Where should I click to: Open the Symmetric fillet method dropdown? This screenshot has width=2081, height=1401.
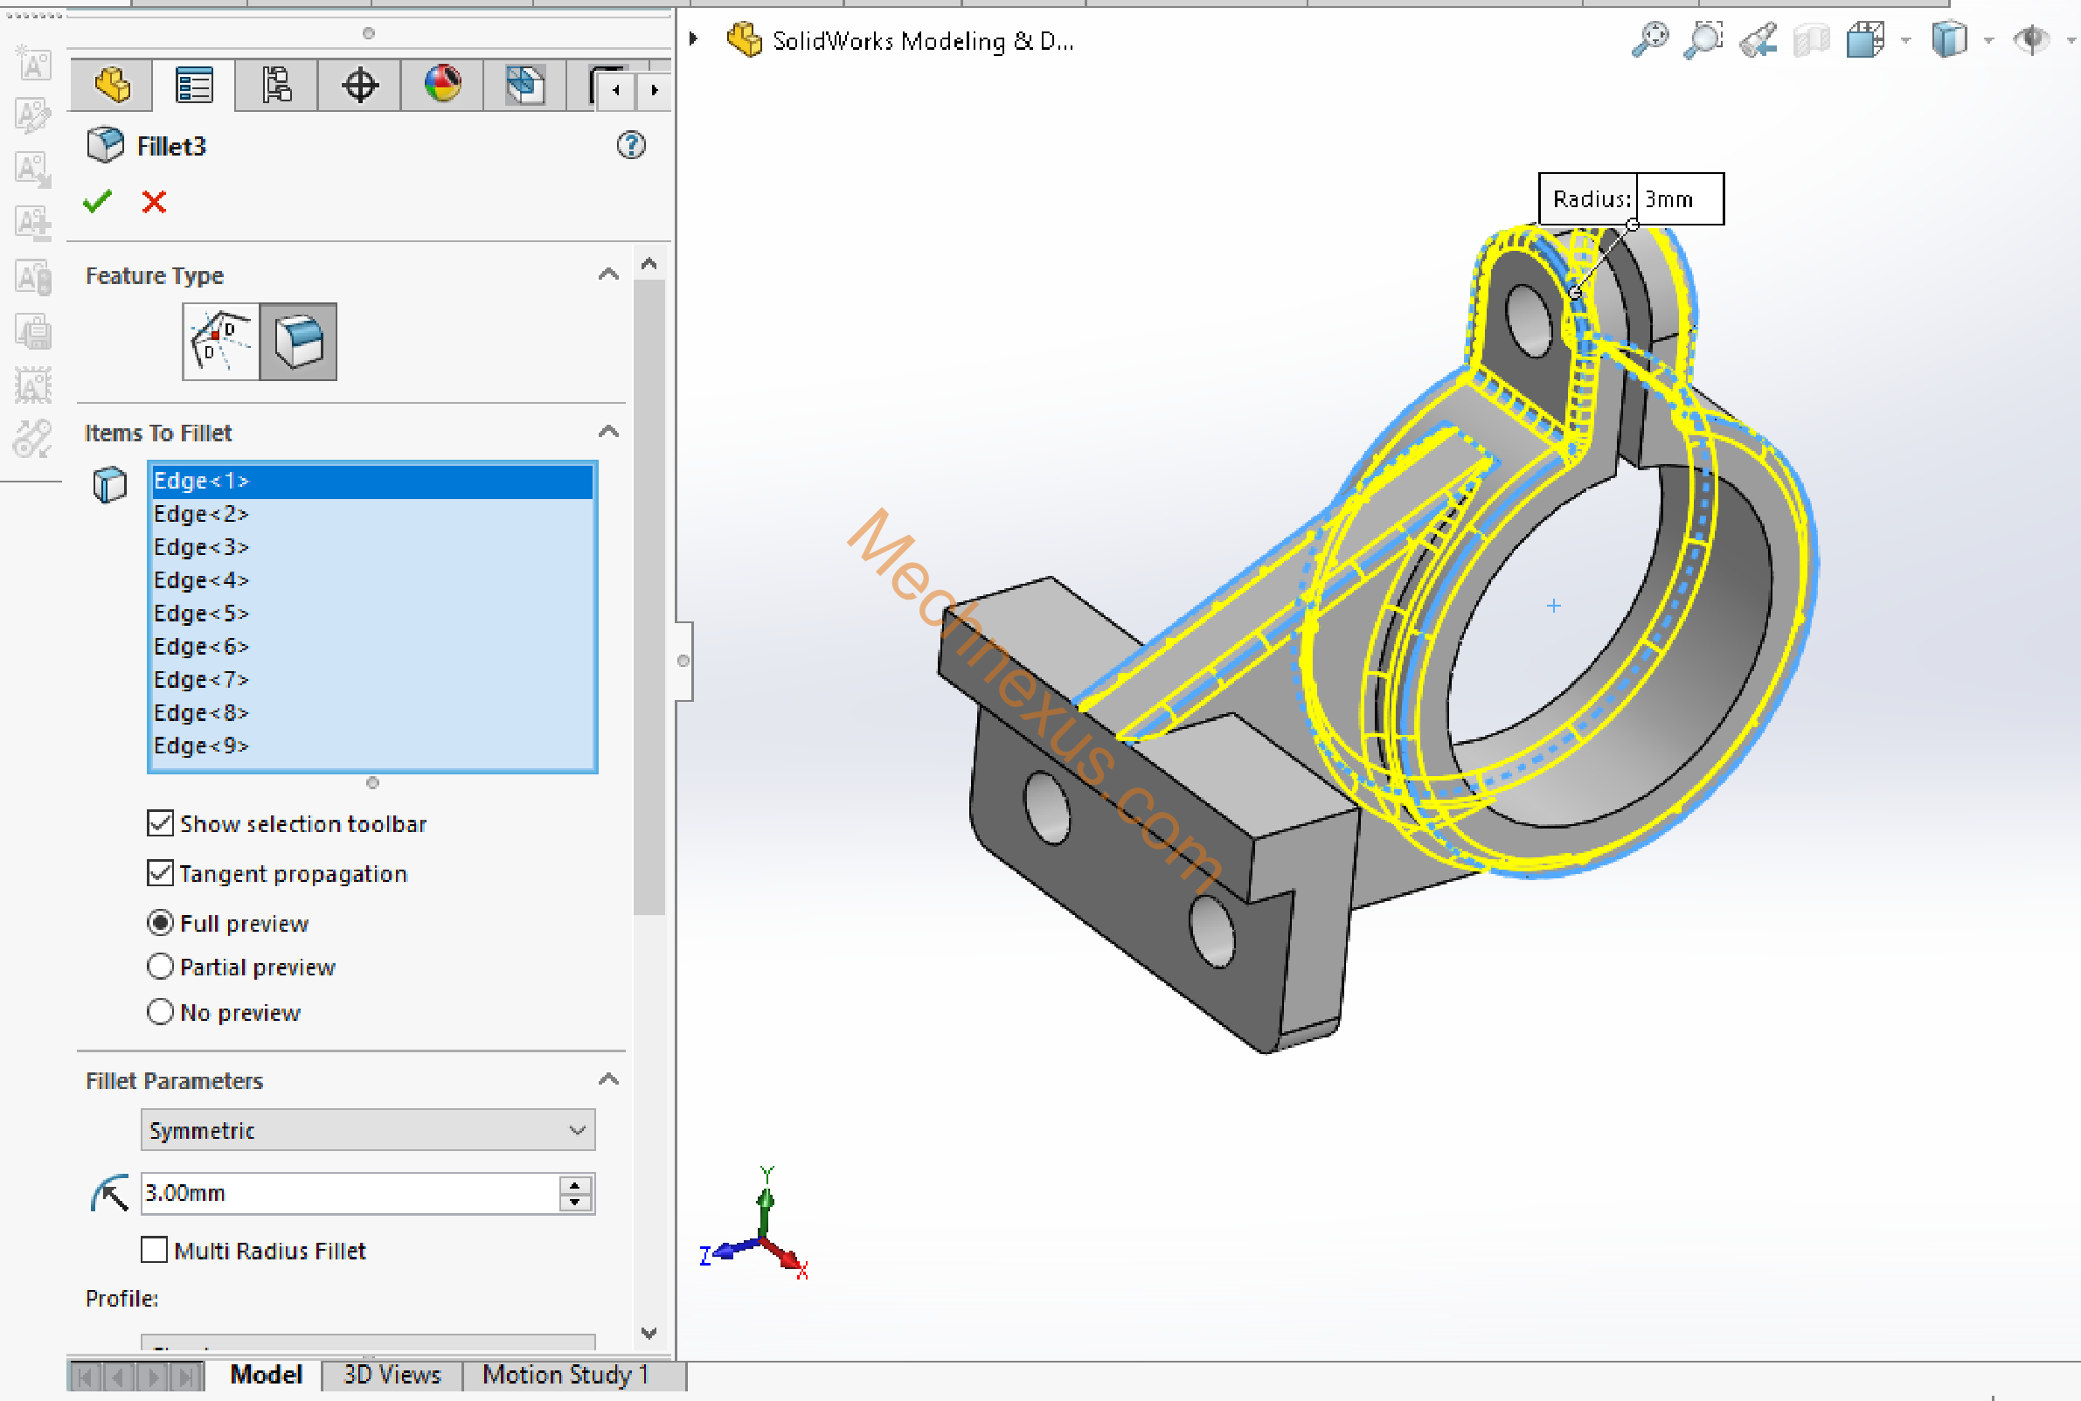pos(367,1130)
